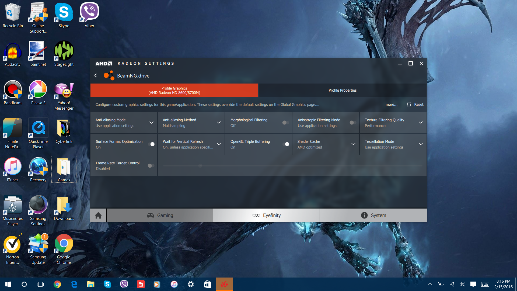The width and height of the screenshot is (517, 291).
Task: Open Settings gear in taskbar
Action: (x=191, y=284)
